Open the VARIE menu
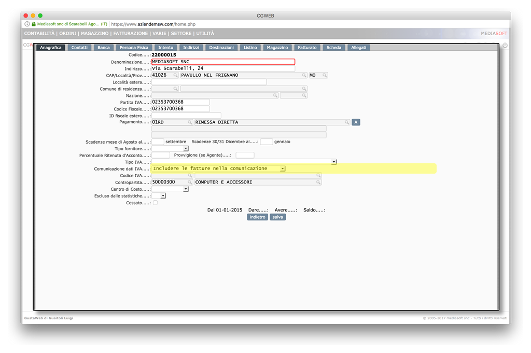Image resolution: width=531 pixels, height=353 pixels. pyautogui.click(x=159, y=34)
